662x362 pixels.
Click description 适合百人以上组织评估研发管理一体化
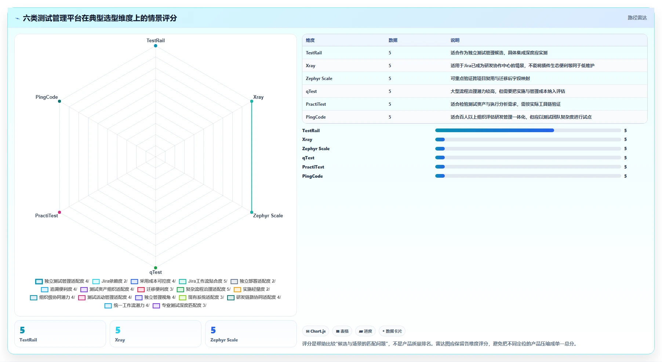[521, 117]
